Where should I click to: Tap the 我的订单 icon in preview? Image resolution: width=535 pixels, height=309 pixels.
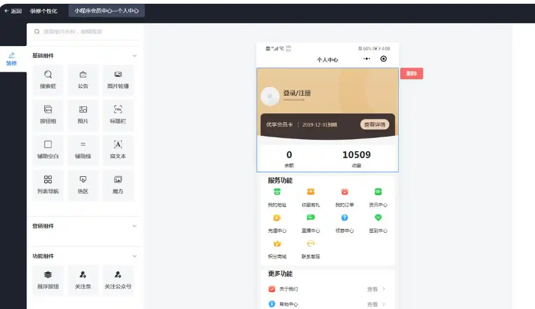tap(344, 192)
